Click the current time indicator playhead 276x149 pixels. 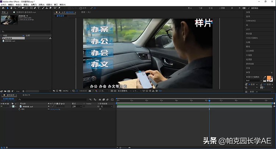click(x=209, y=101)
